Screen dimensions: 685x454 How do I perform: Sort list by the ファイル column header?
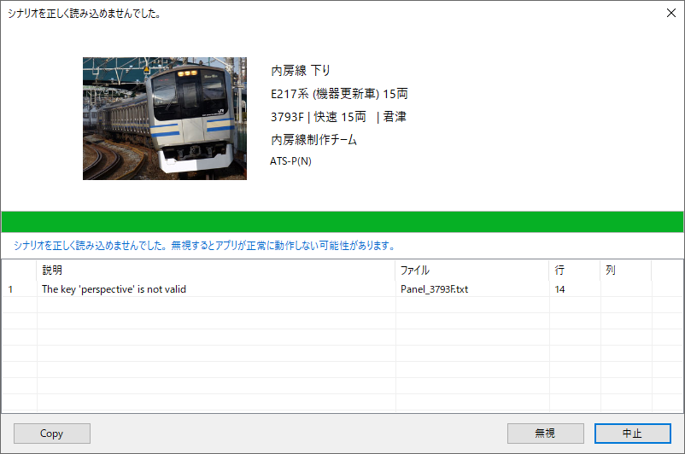pos(415,271)
